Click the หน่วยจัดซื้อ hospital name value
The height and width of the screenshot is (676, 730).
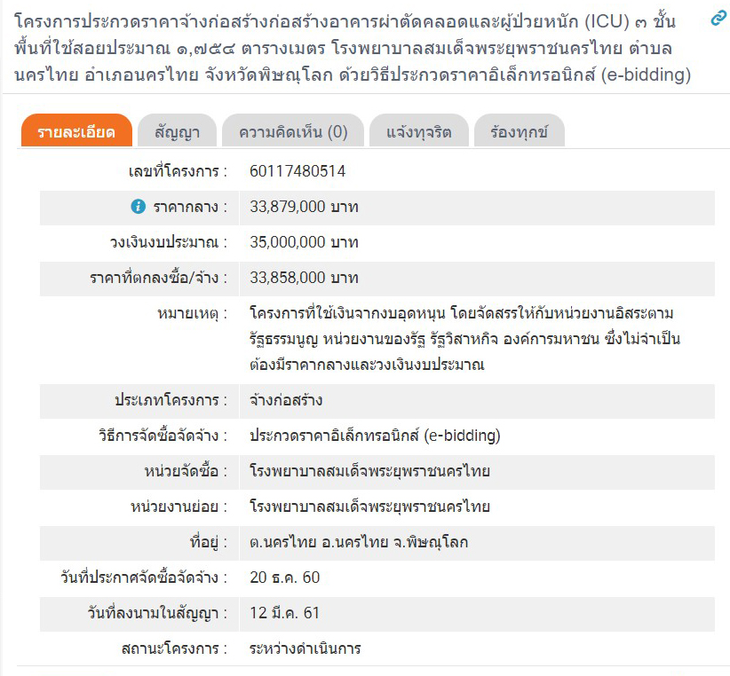[x=369, y=471]
